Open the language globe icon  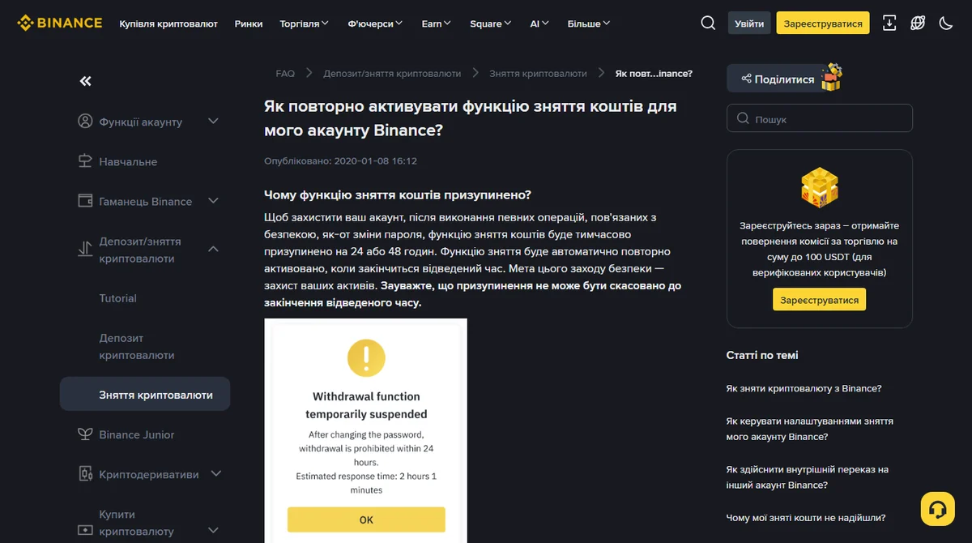pos(918,23)
